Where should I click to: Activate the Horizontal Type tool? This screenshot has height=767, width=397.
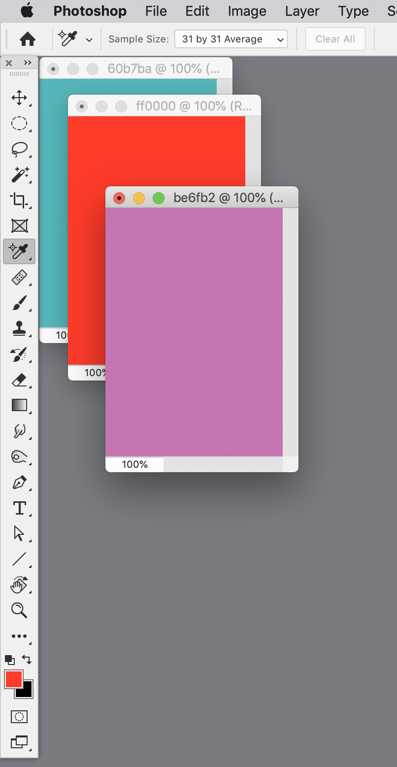click(20, 508)
